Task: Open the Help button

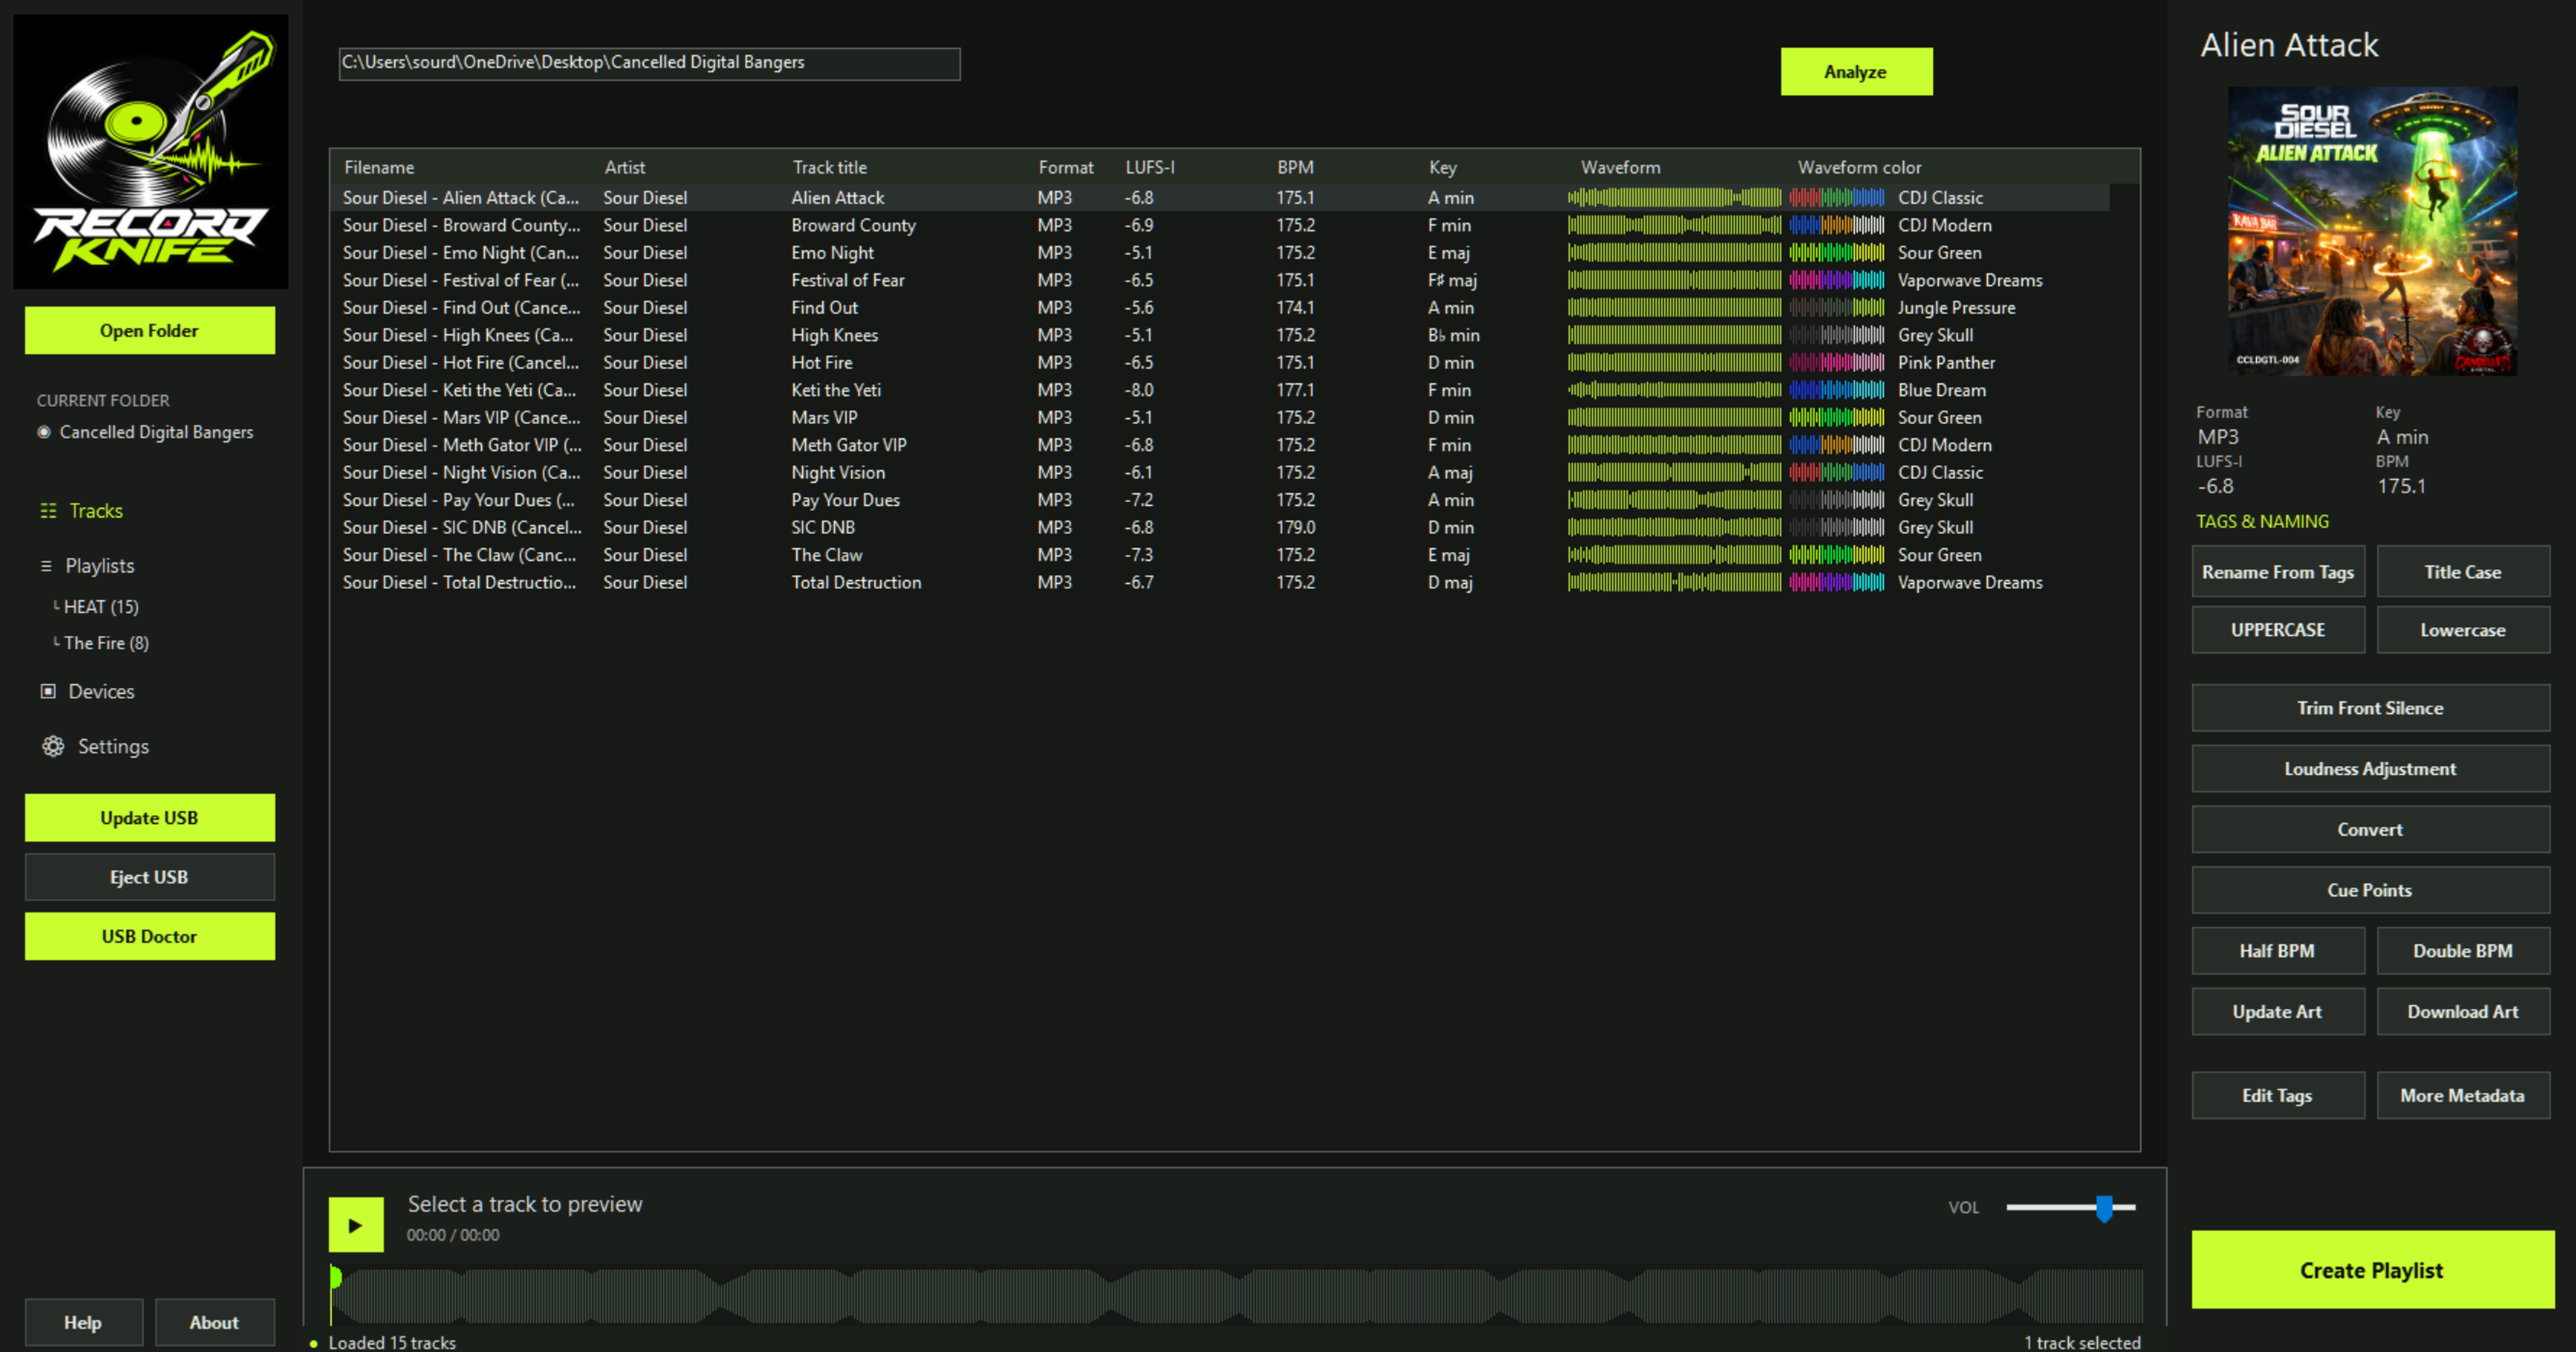Action: (83, 1322)
